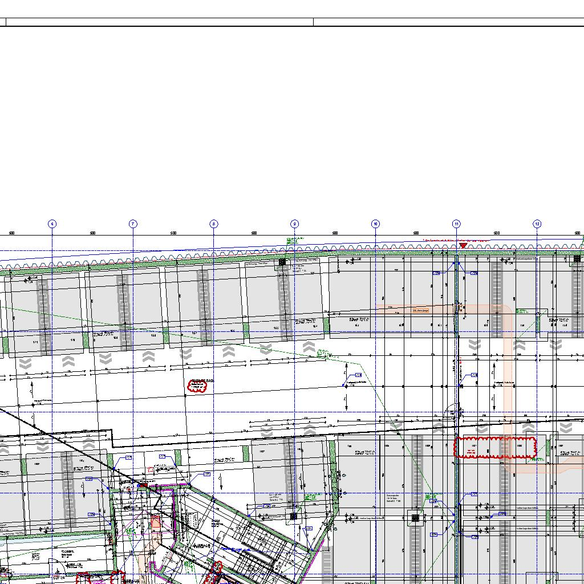This screenshot has width=584, height=584.
Task: Click the small solid red rectangle marker
Action: point(143,485)
